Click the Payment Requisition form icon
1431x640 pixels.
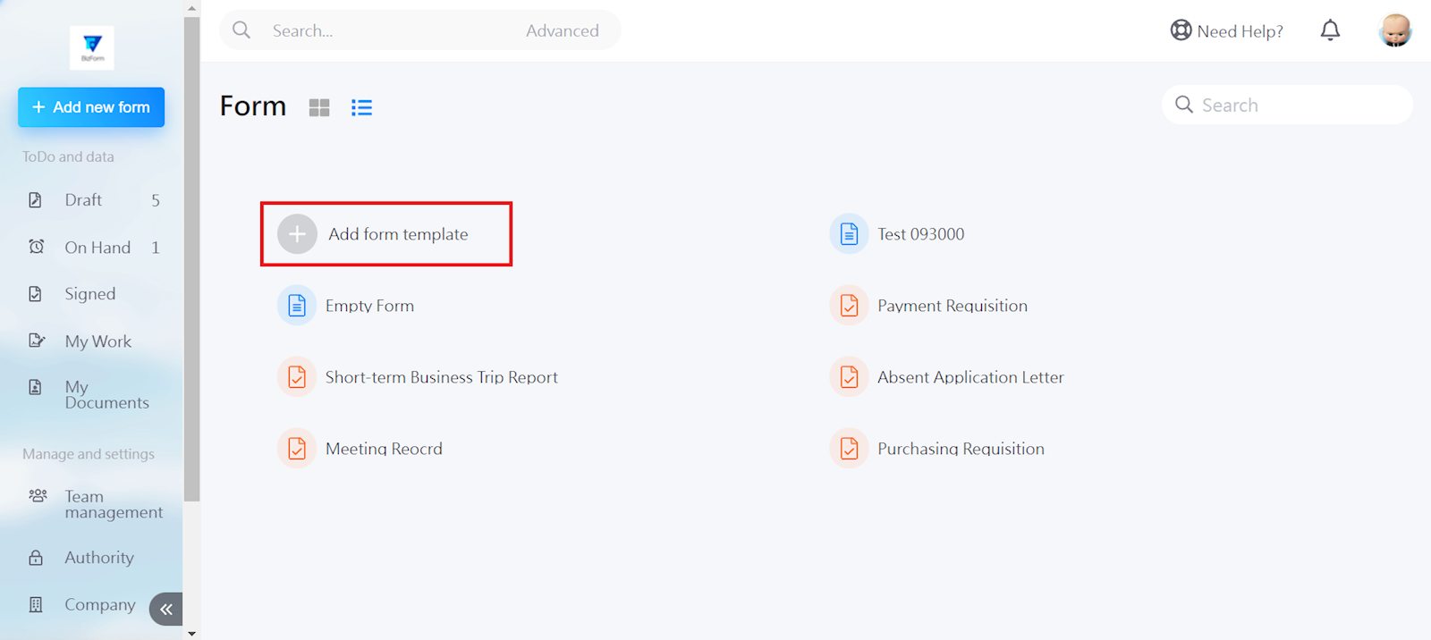pyautogui.click(x=849, y=306)
